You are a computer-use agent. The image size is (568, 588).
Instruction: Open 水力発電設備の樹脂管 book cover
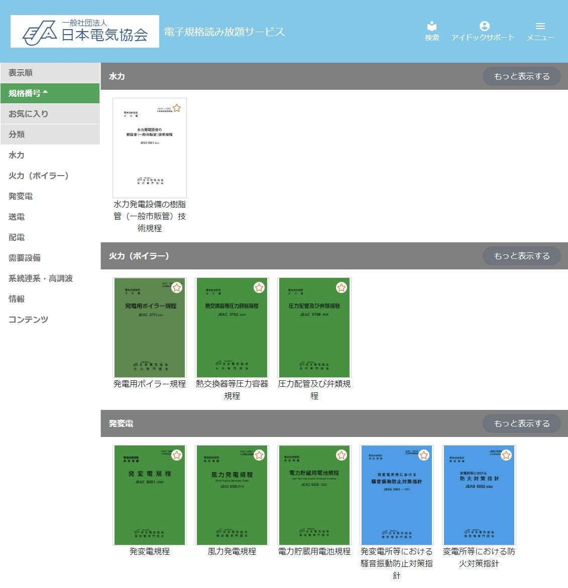(150, 148)
